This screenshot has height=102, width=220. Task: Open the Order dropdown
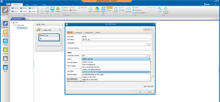click(90, 13)
